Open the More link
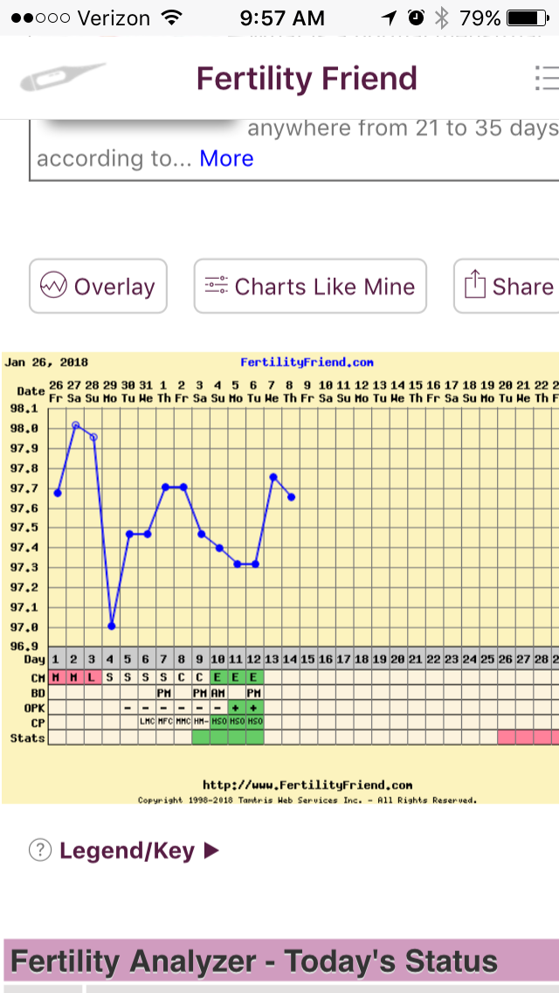Image resolution: width=559 pixels, height=993 pixels. pyautogui.click(x=226, y=157)
